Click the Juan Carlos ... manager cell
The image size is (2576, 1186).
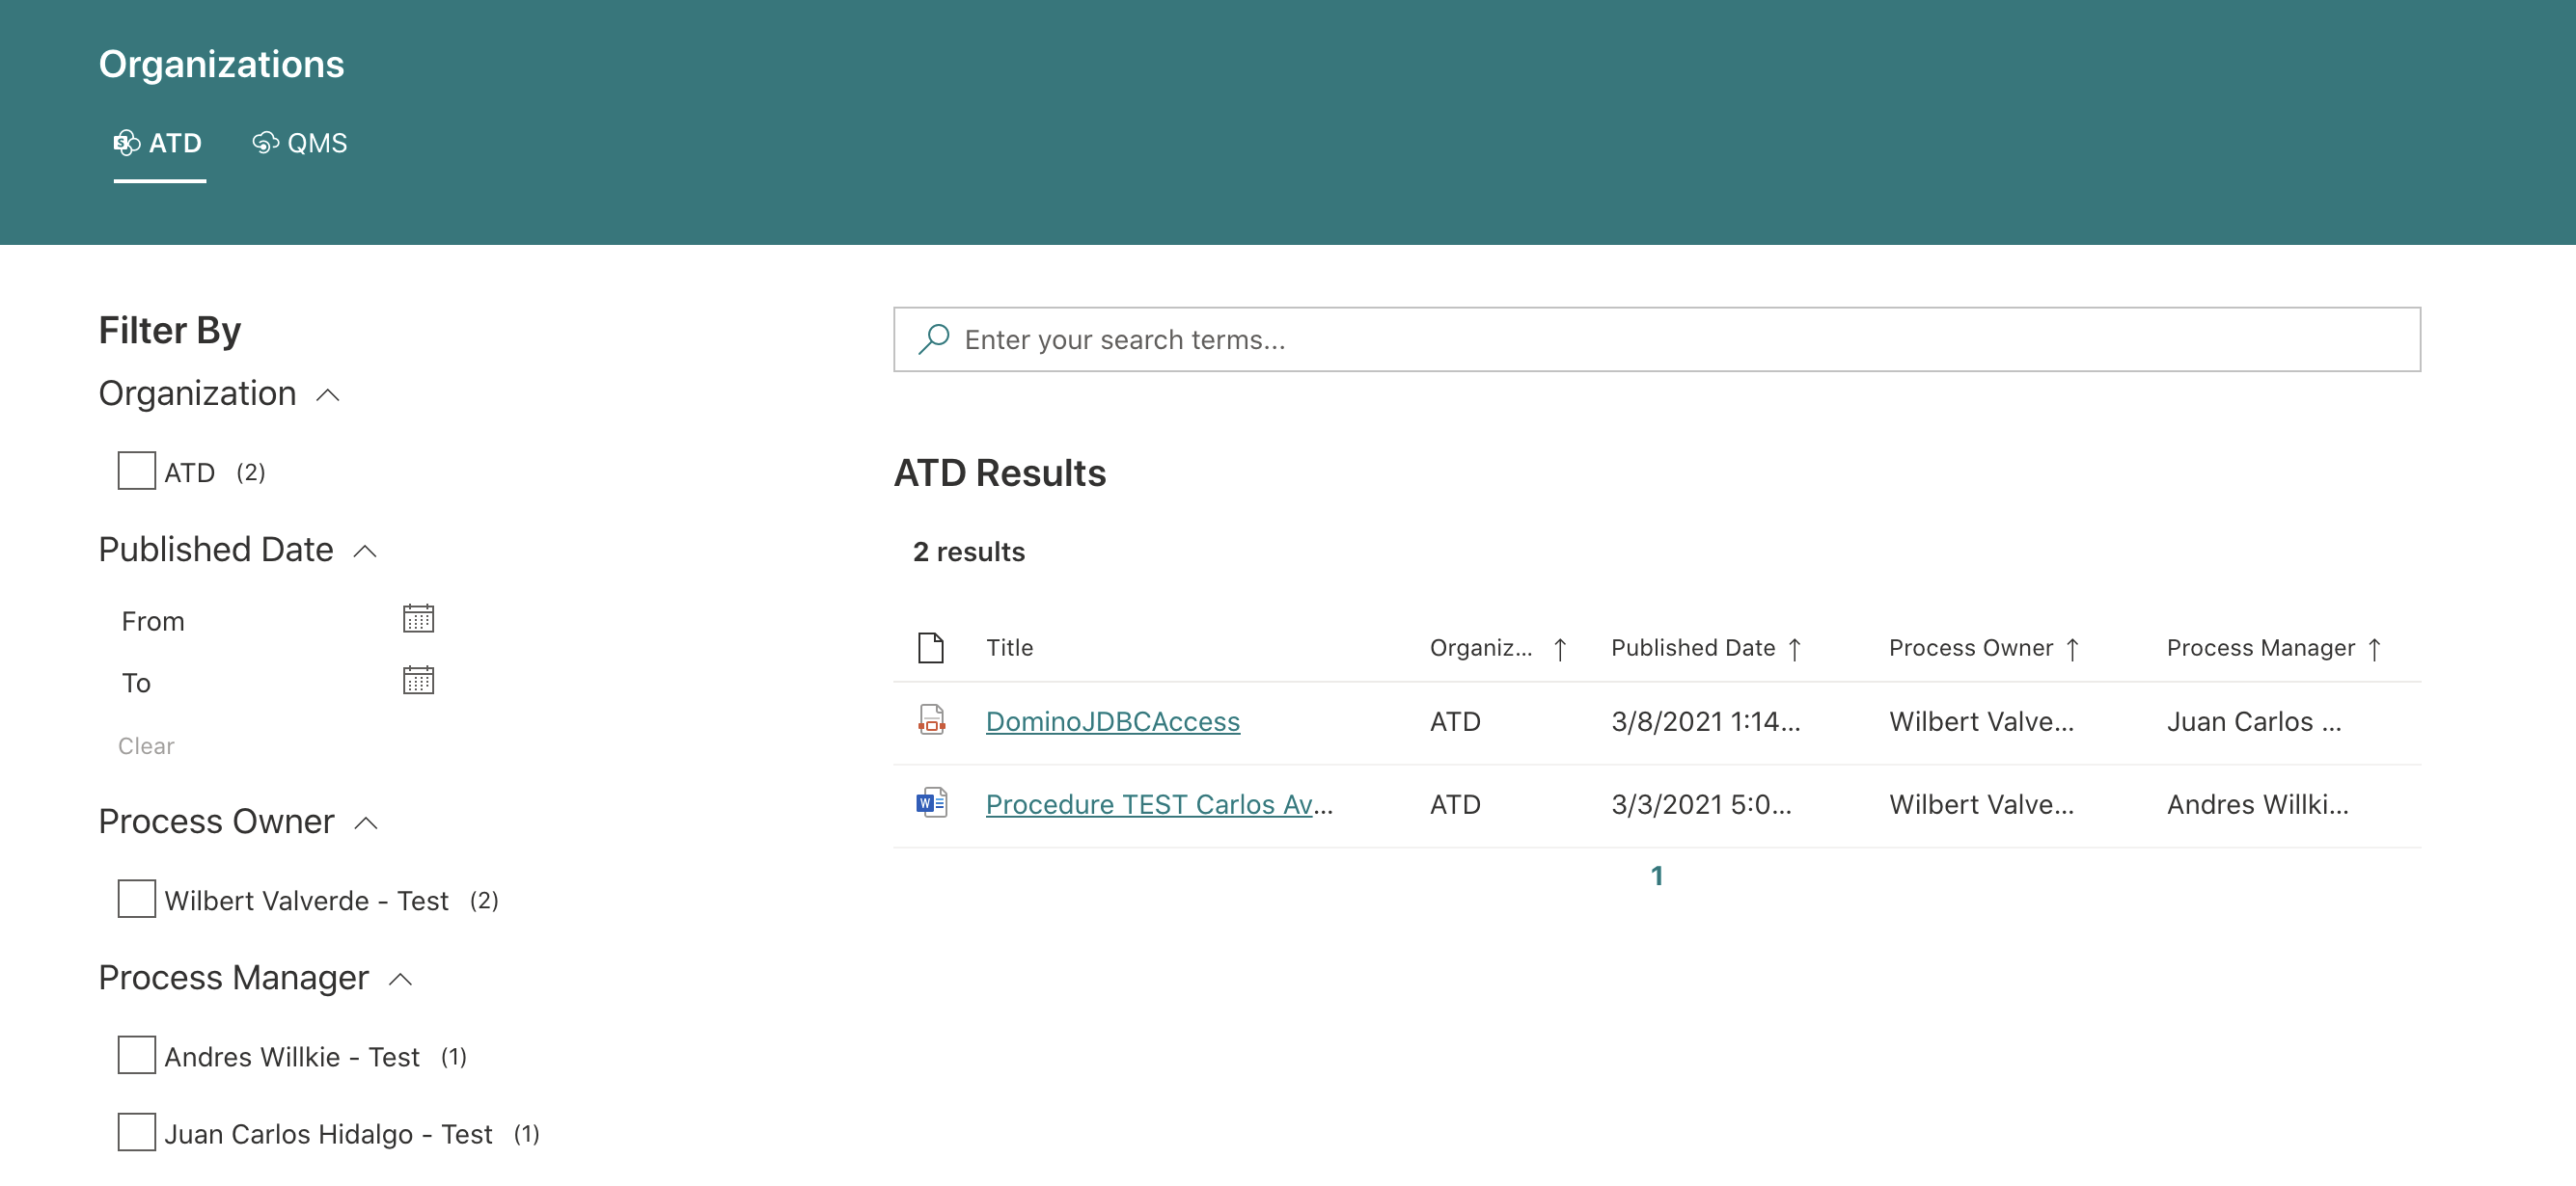(2253, 721)
